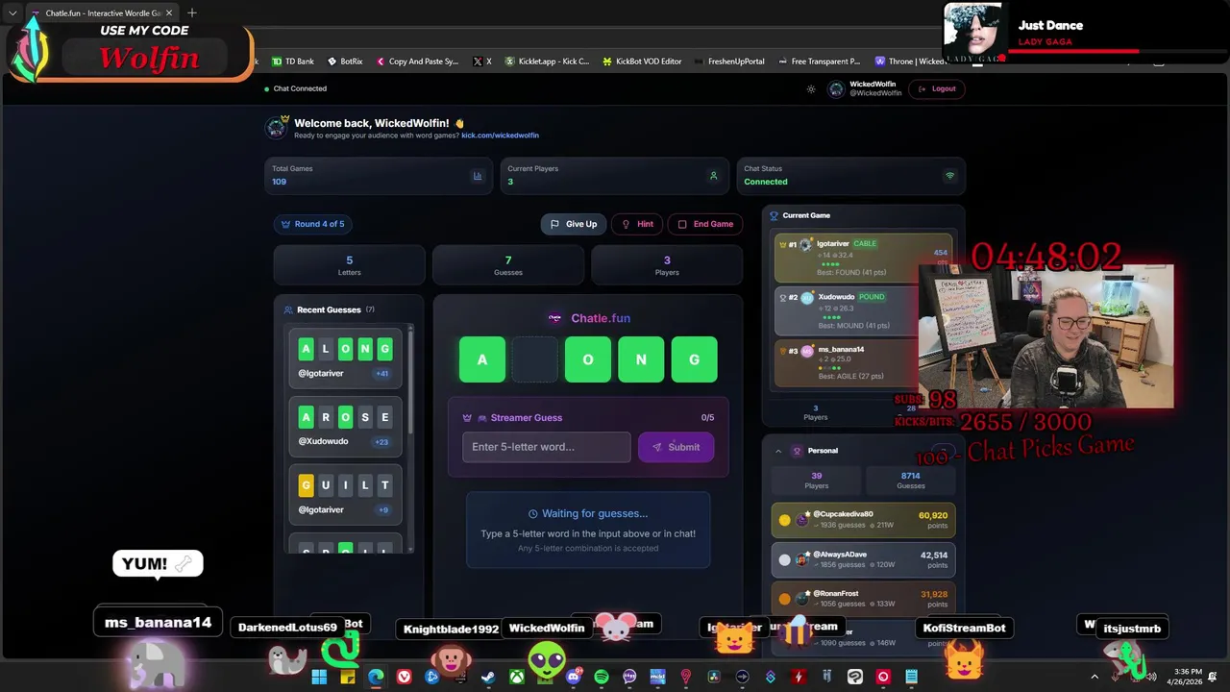This screenshot has height=692, width=1230.
Task: Open the Windows Start menu
Action: click(x=319, y=677)
